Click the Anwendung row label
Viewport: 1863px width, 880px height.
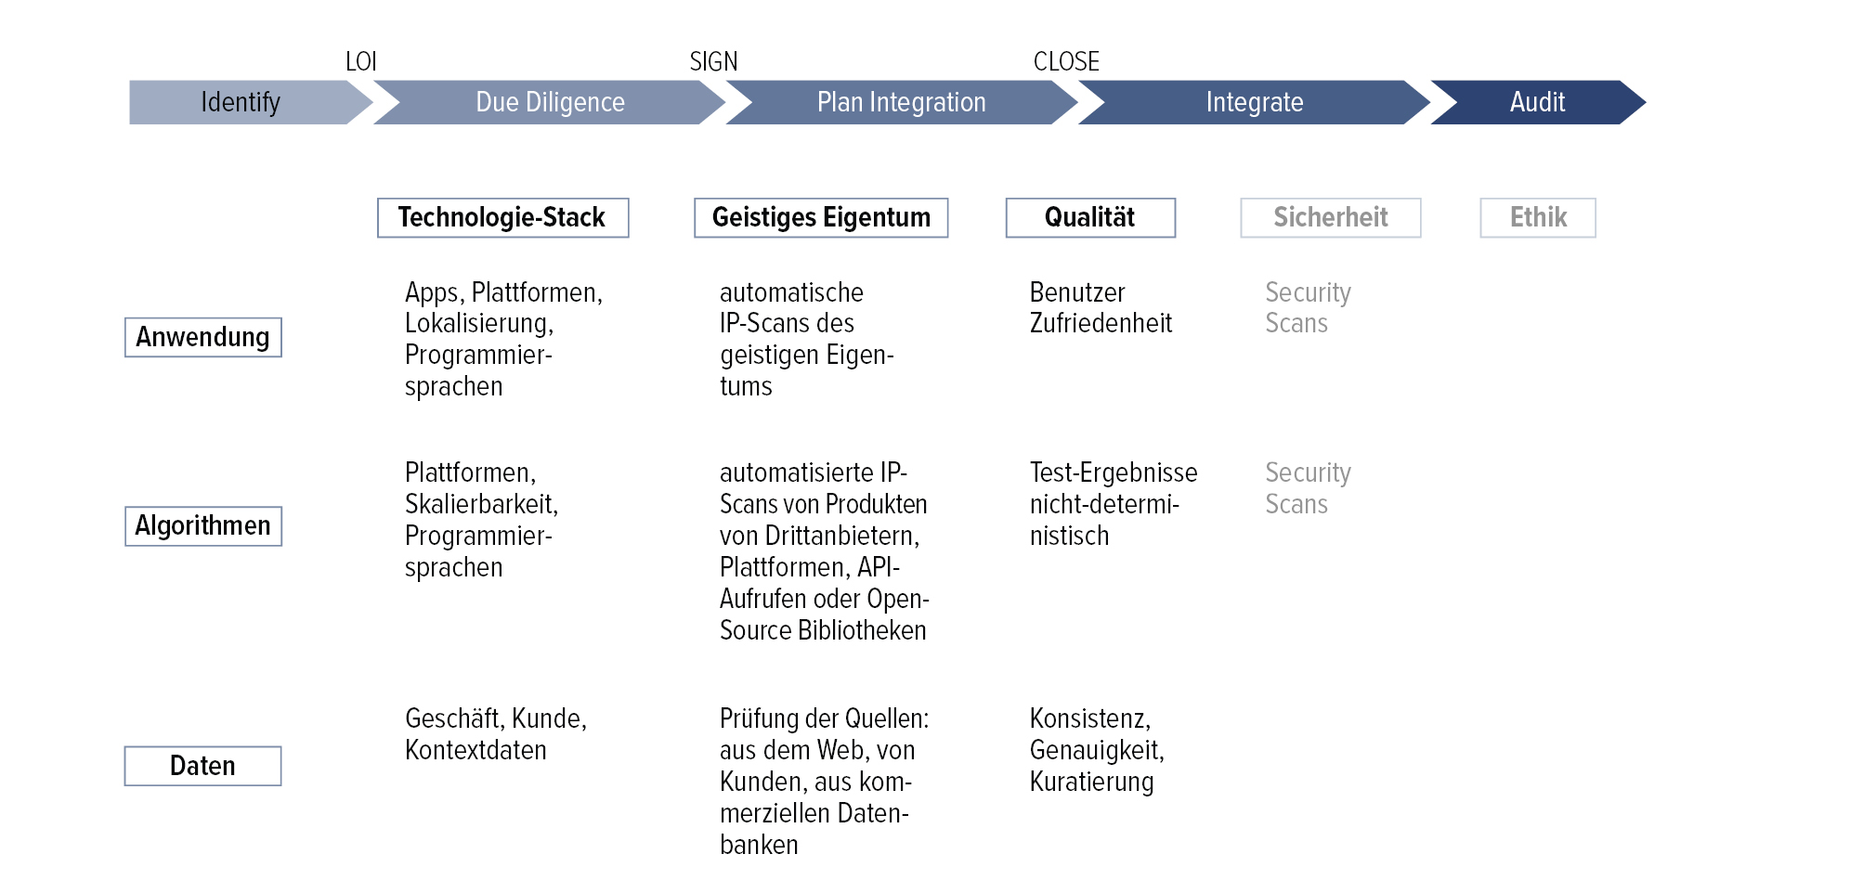pyautogui.click(x=202, y=337)
